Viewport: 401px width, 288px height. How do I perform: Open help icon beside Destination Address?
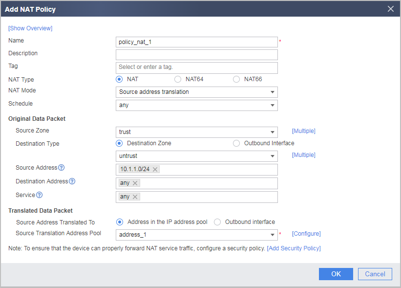72,181
